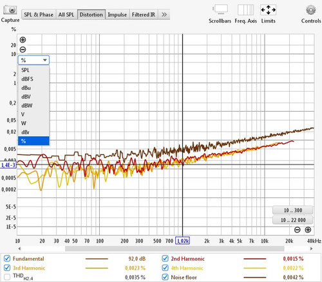Screen dimensions: 322x282
Task: Enable THD H2..4 trace checkbox
Action: point(7,277)
